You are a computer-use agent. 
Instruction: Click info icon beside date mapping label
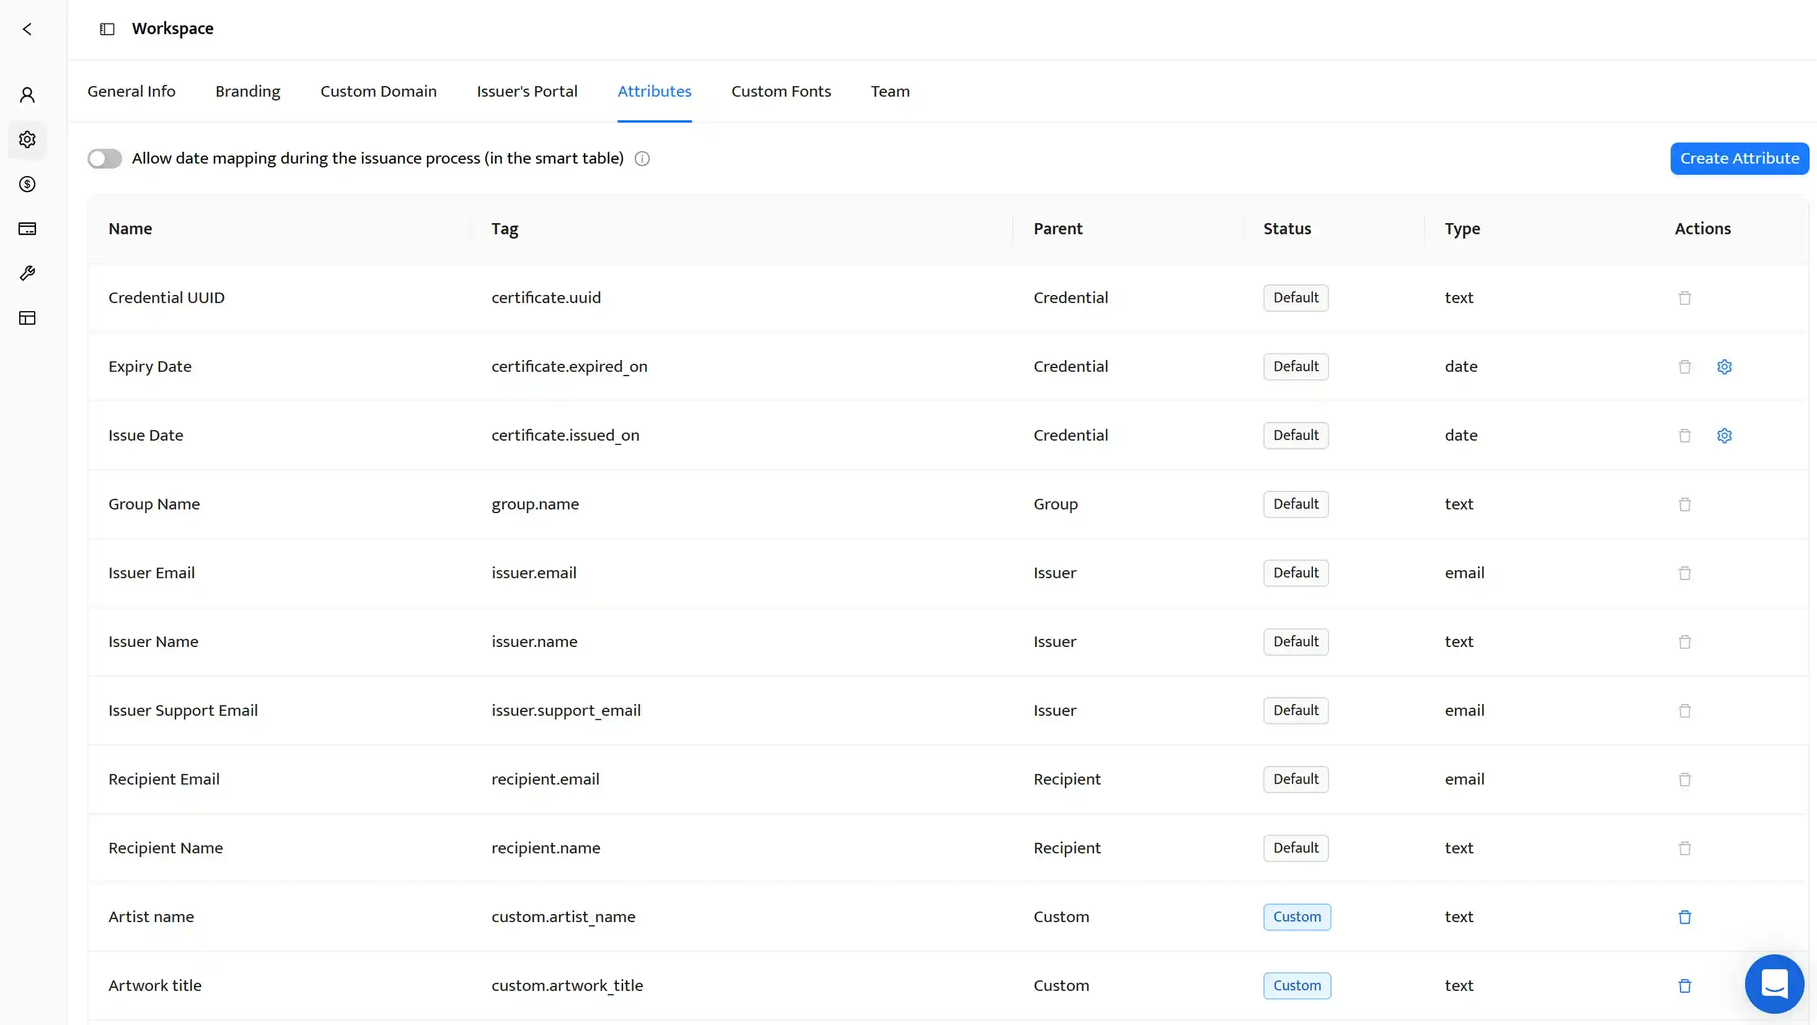pyautogui.click(x=642, y=159)
